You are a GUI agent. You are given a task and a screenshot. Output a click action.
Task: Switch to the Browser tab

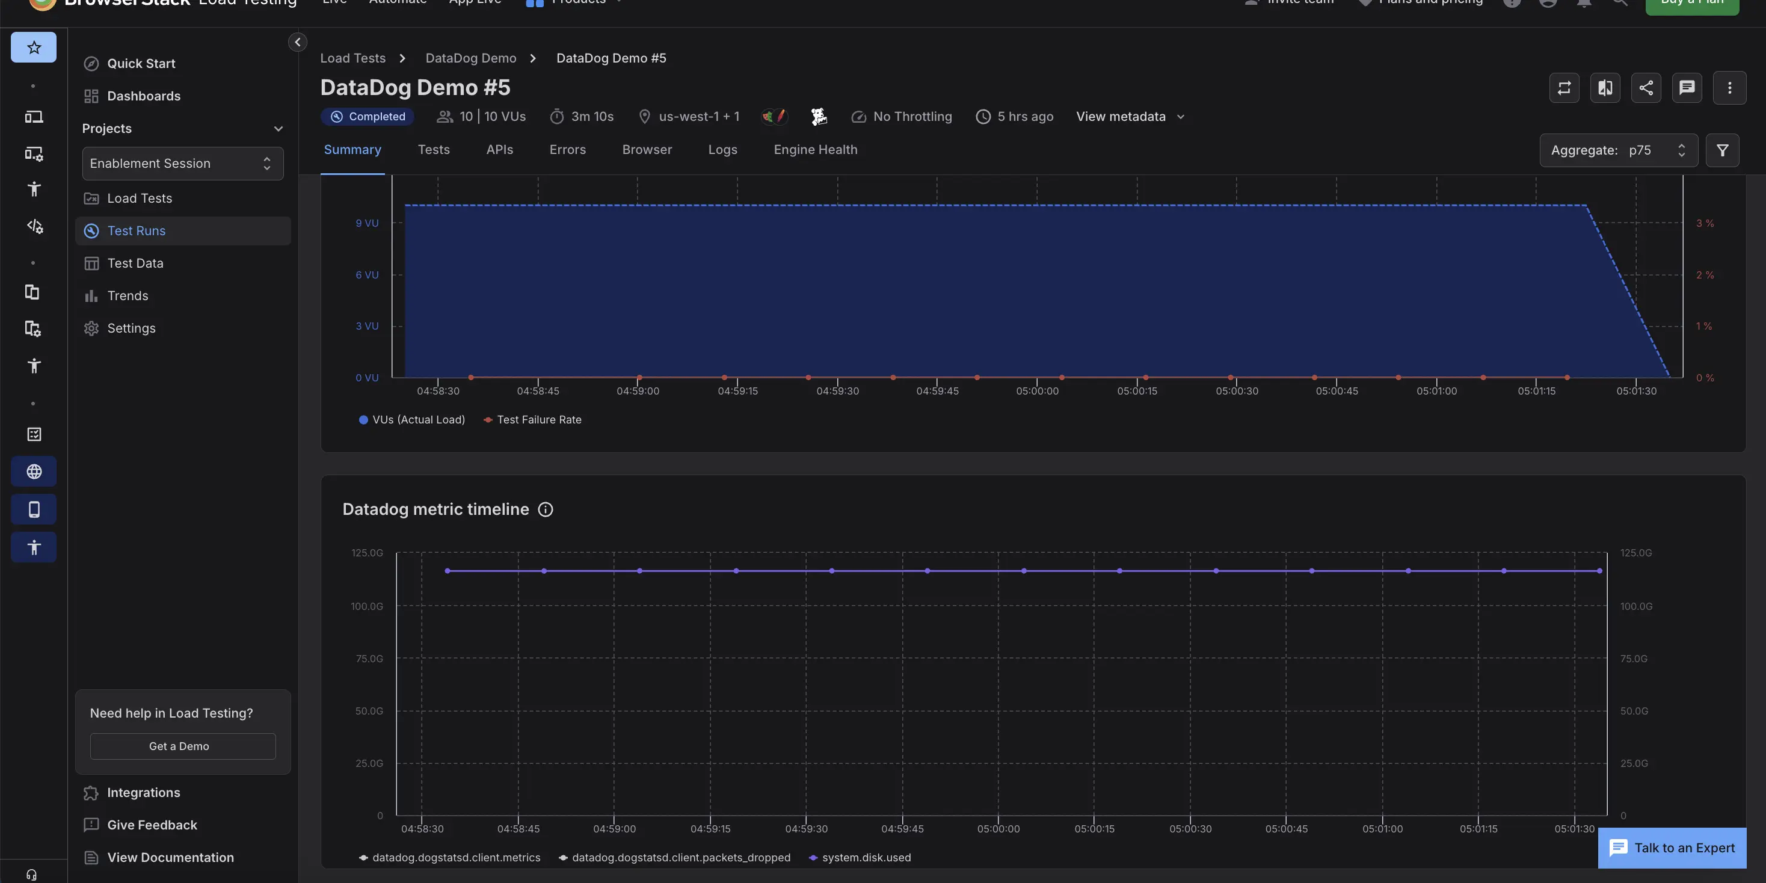[x=647, y=149]
